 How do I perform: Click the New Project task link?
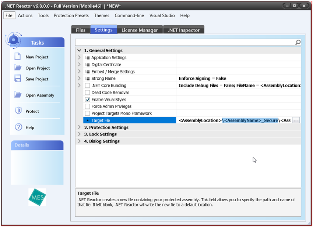(x=37, y=57)
